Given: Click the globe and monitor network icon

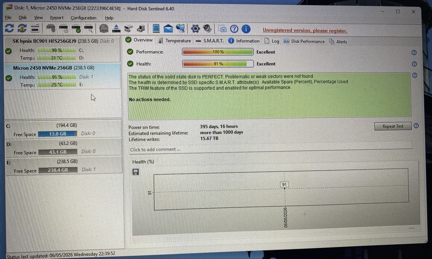Looking at the screenshot, I should coord(181,28).
